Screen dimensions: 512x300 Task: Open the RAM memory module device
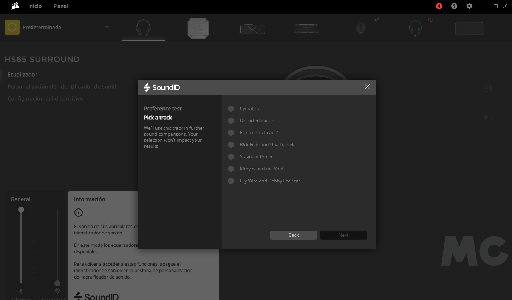click(x=307, y=28)
